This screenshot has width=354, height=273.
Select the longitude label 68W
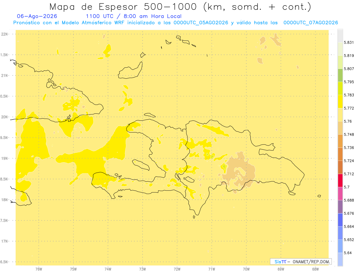pyautogui.click(x=315, y=269)
